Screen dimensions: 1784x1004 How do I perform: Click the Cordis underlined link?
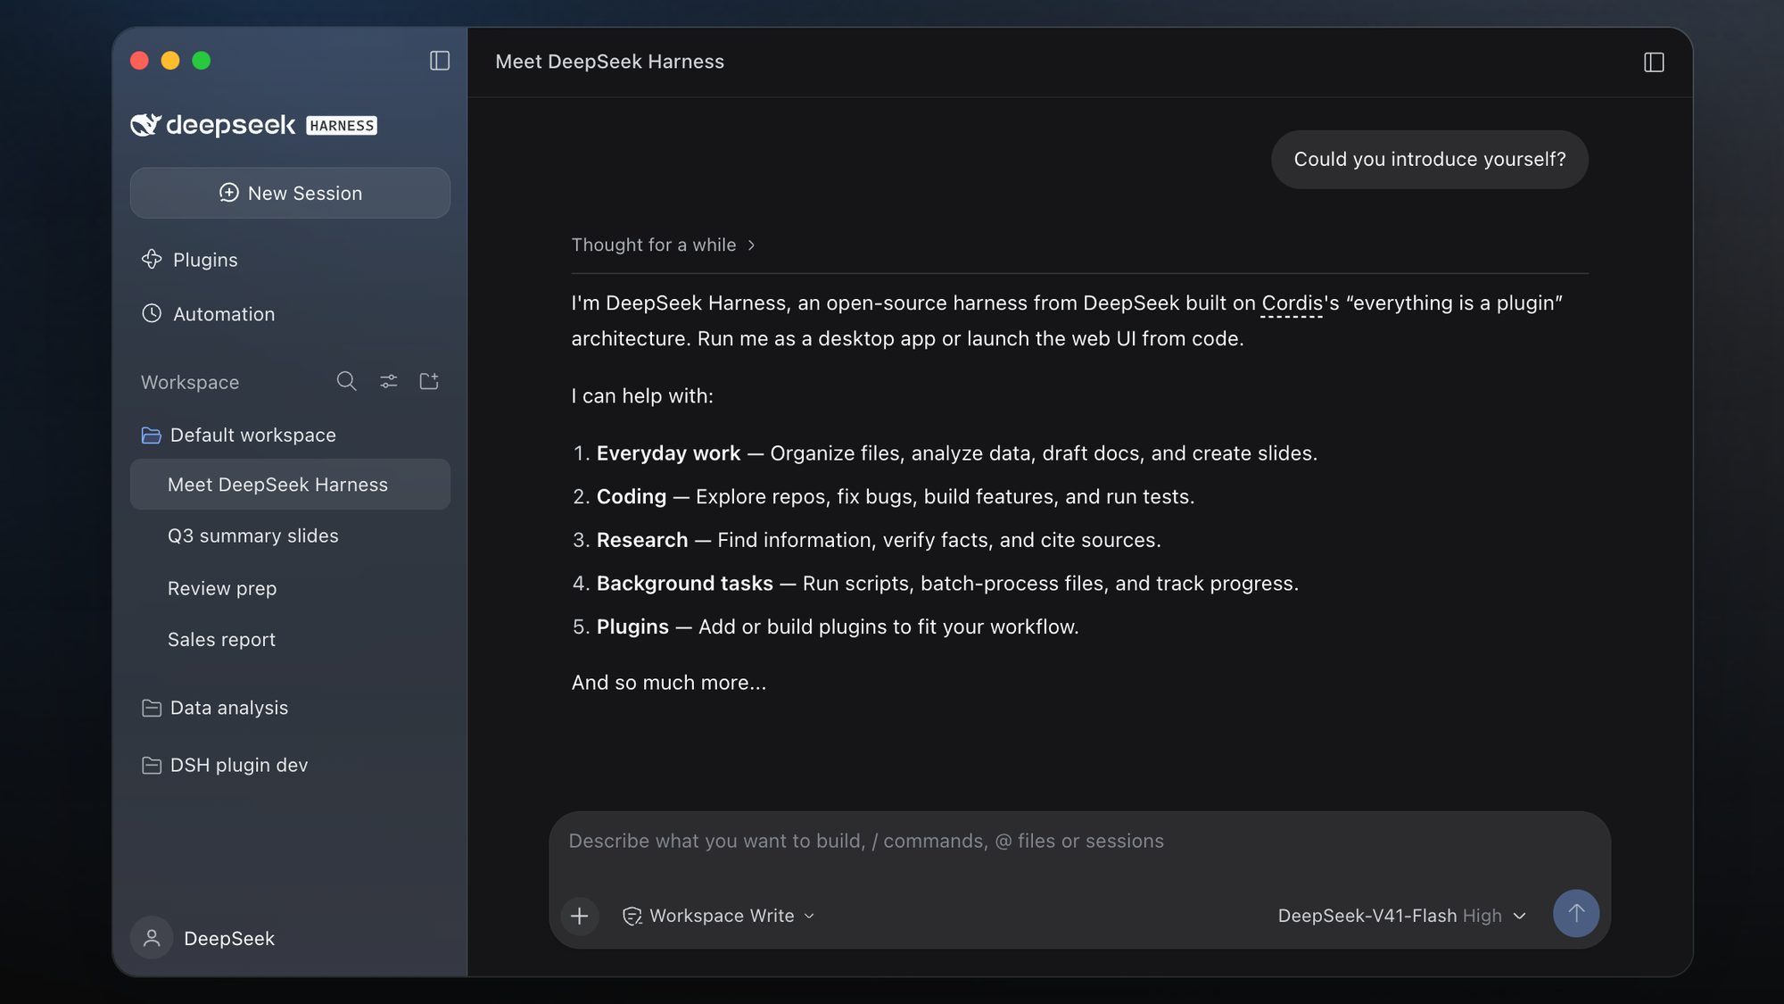click(1292, 303)
